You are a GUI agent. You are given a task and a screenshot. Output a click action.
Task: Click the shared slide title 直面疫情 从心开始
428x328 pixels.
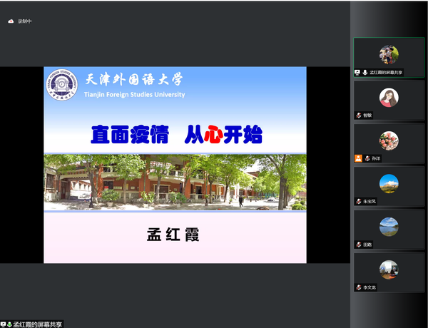[175, 134]
